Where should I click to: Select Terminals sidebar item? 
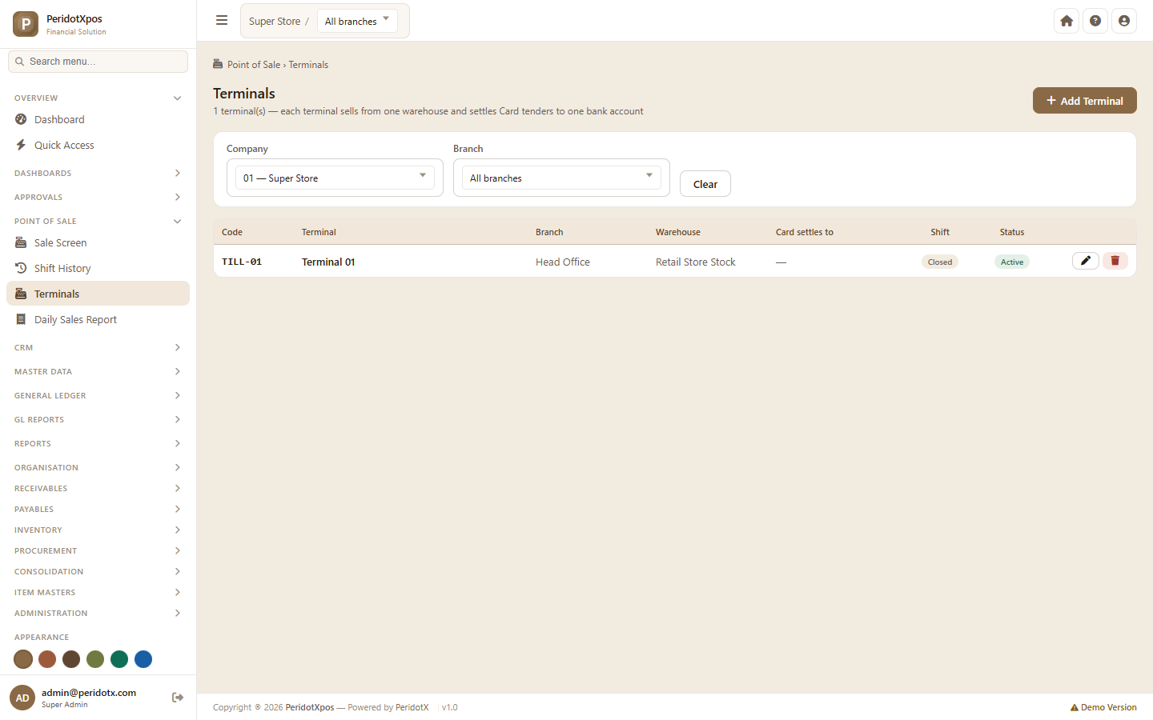[x=98, y=294]
